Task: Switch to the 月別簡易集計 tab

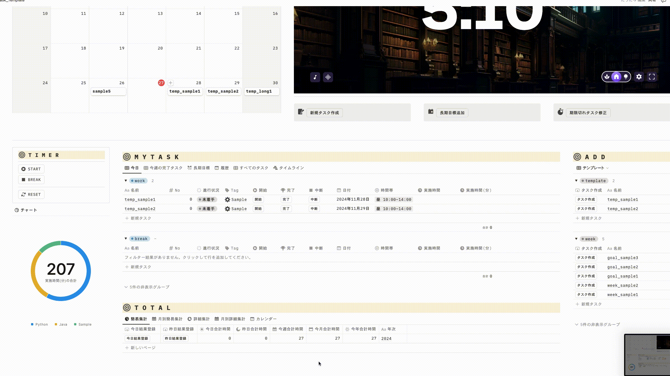Action: pos(167,319)
